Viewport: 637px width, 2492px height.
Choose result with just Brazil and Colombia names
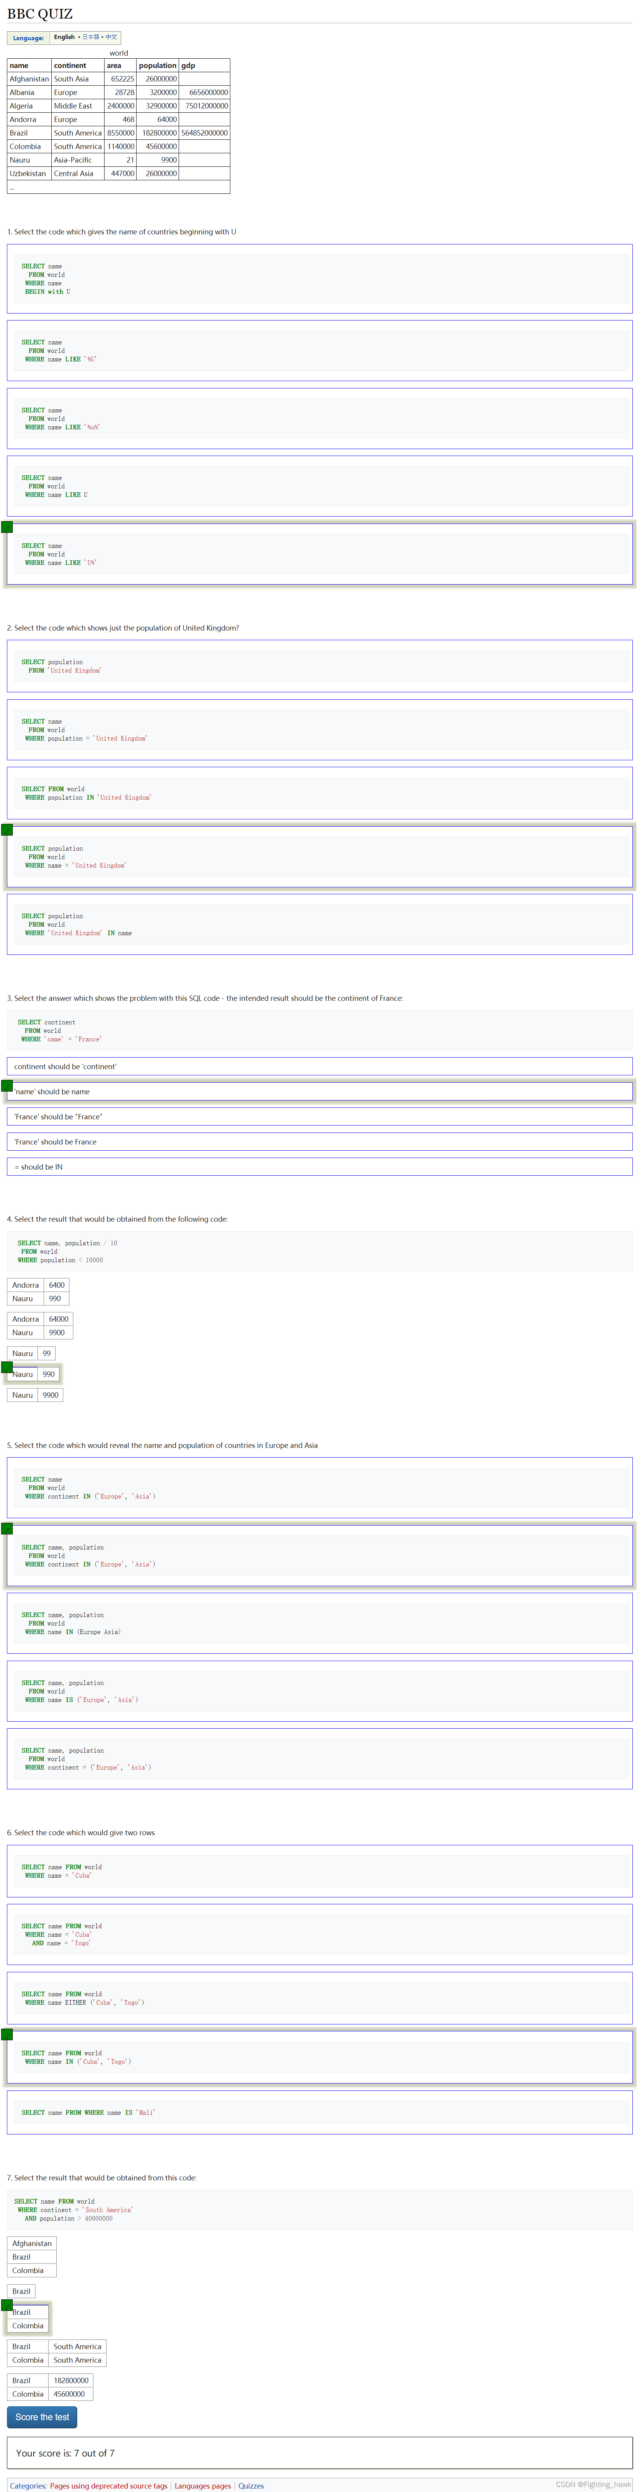[28, 2319]
